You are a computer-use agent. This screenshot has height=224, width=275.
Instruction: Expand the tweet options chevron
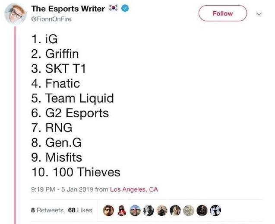coord(259,14)
